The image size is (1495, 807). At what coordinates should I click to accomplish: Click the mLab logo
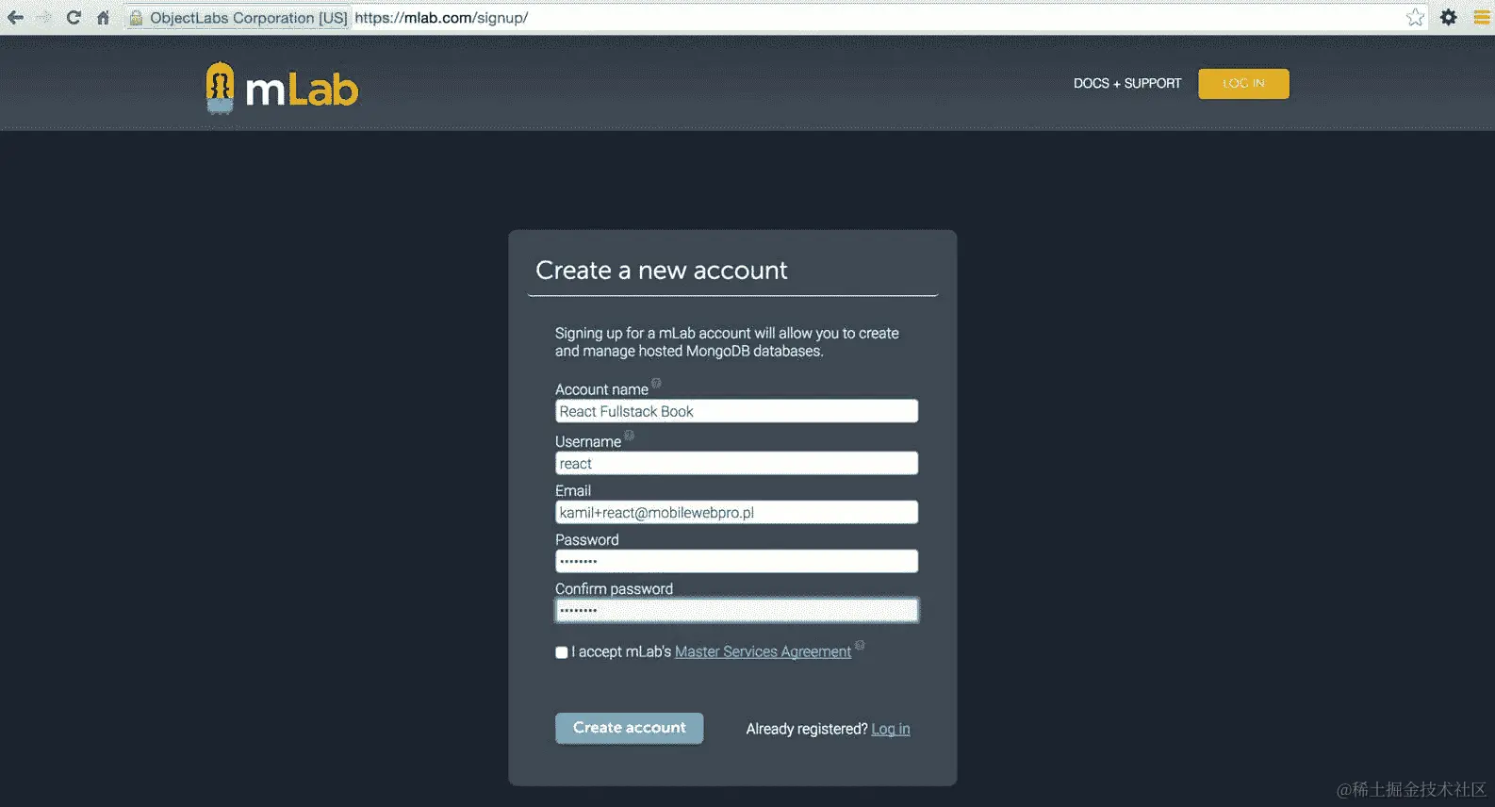tap(282, 88)
